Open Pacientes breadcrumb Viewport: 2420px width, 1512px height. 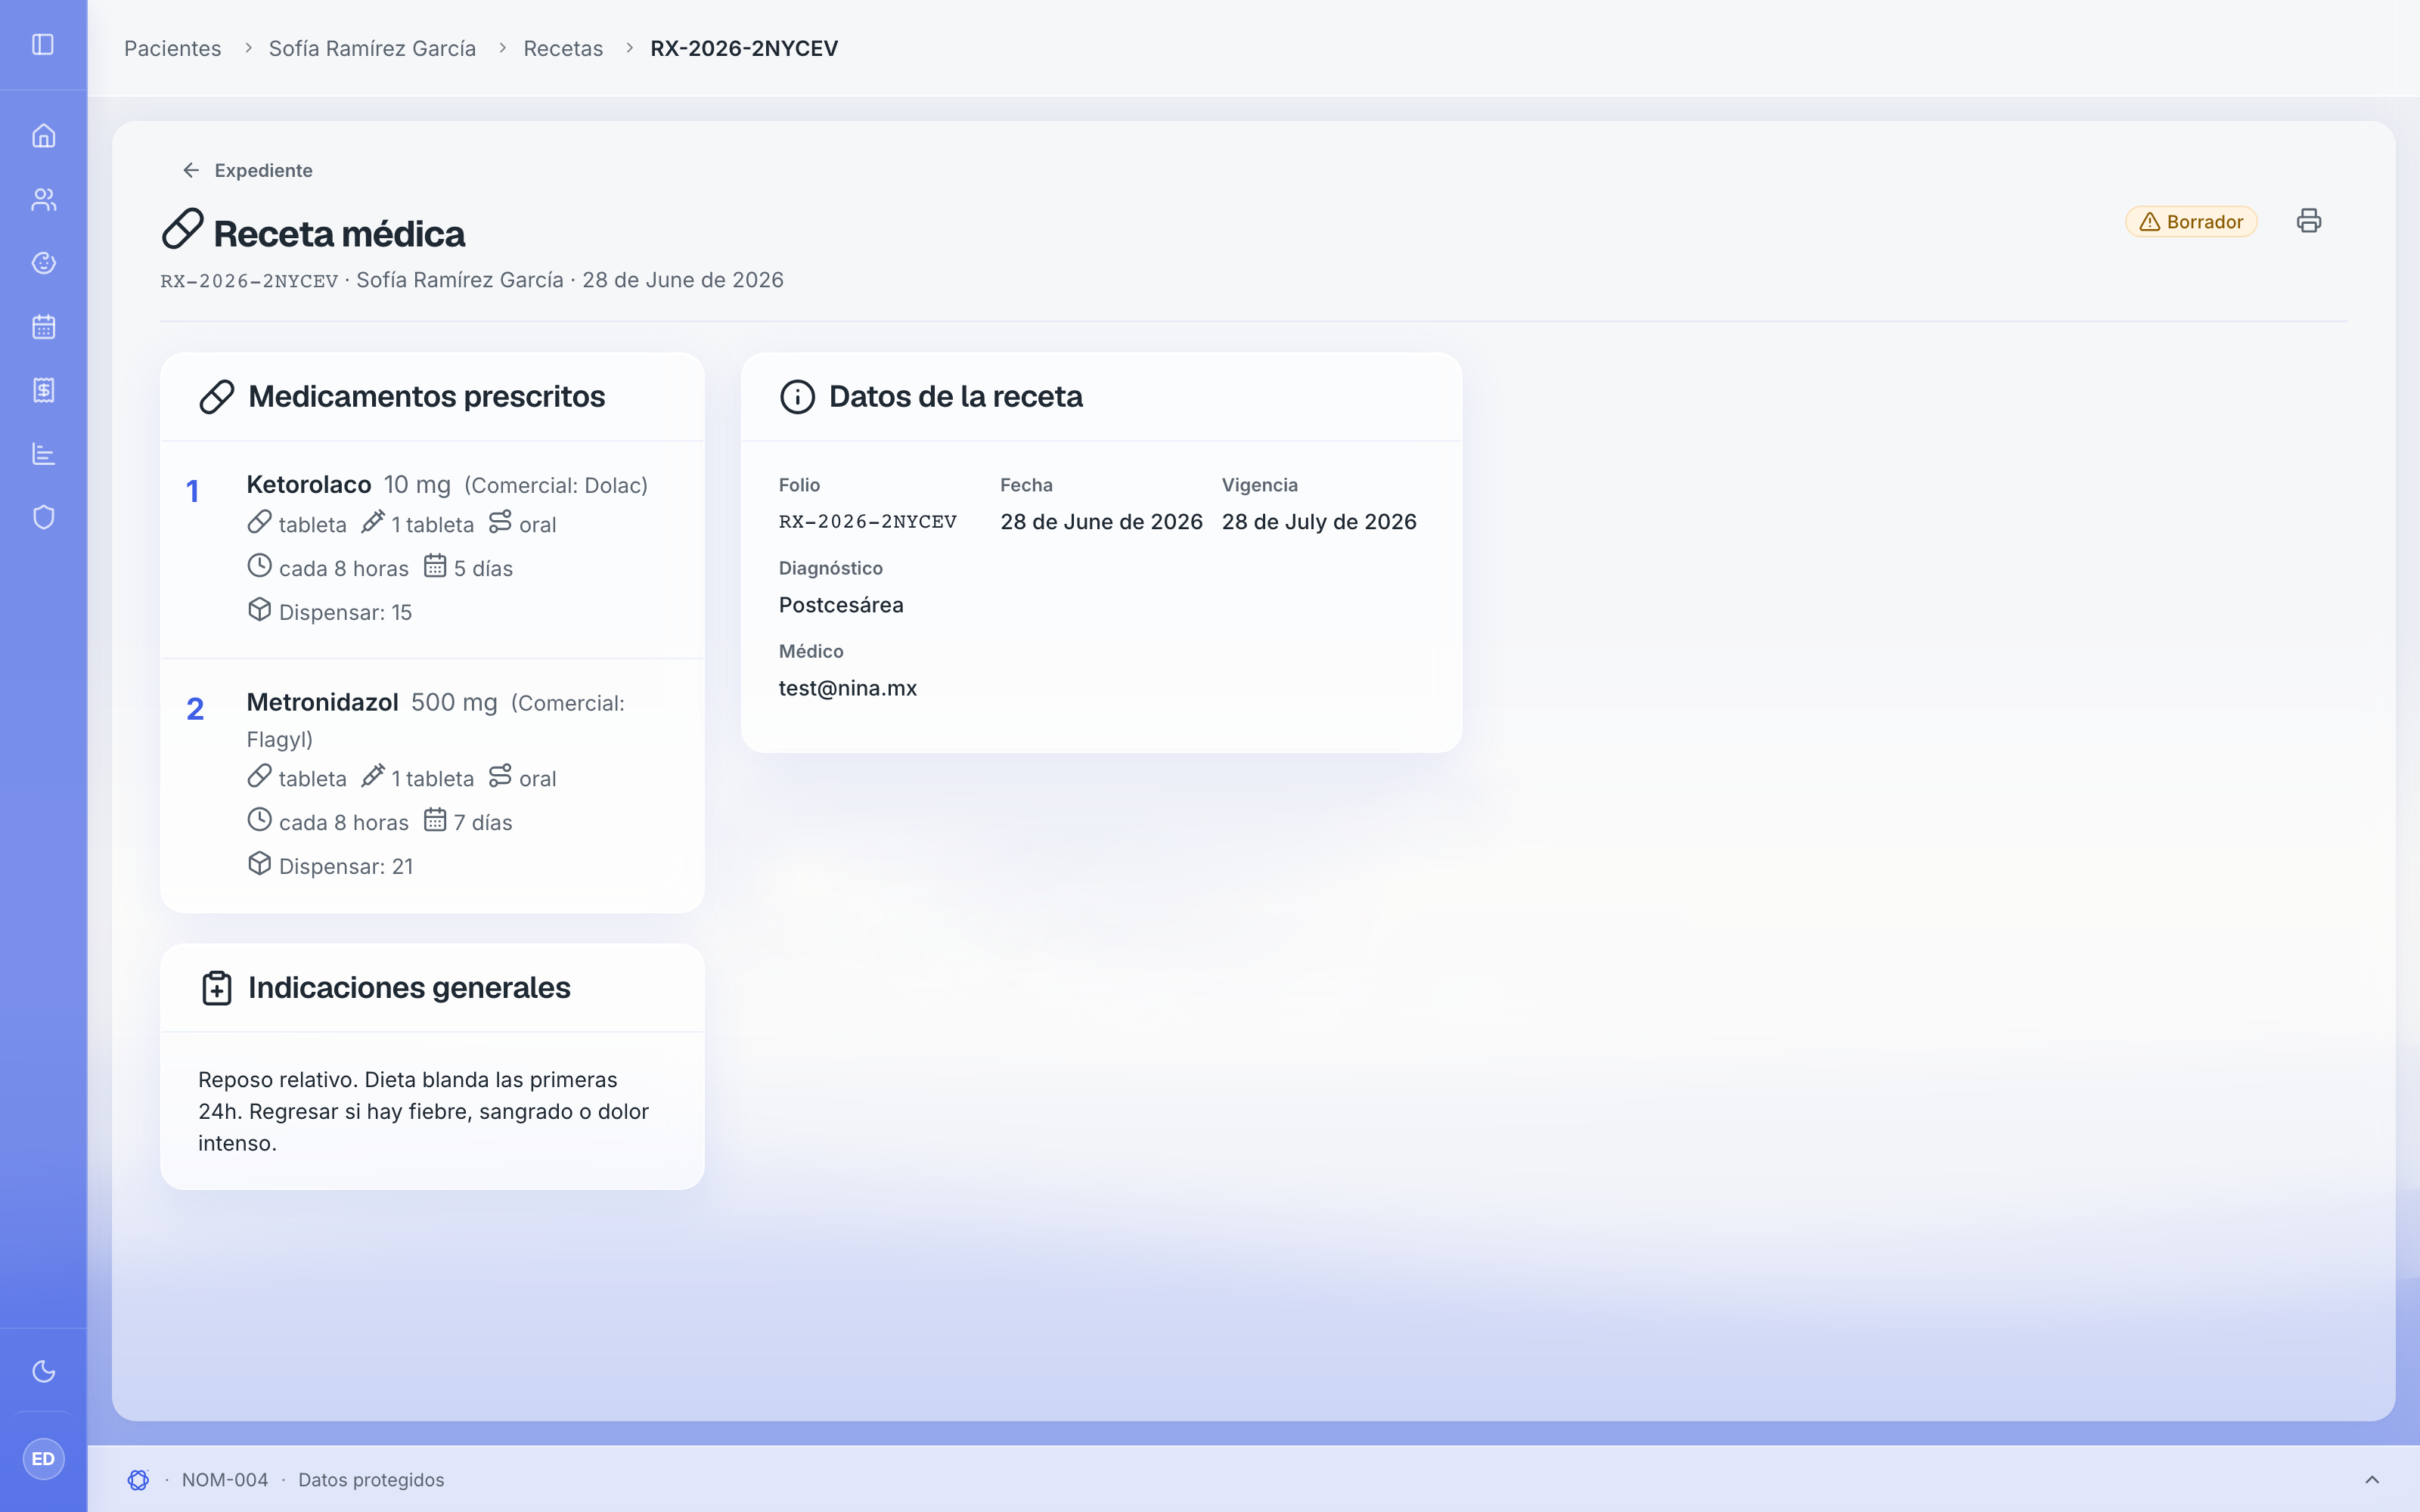172,48
